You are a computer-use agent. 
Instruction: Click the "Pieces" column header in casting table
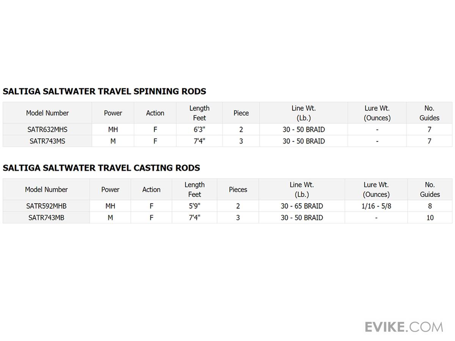[x=238, y=189]
